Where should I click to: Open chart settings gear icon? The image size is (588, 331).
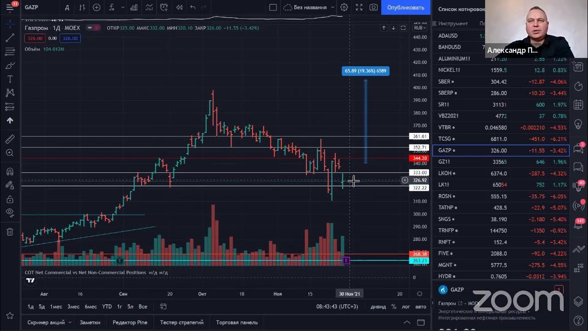[x=344, y=7]
